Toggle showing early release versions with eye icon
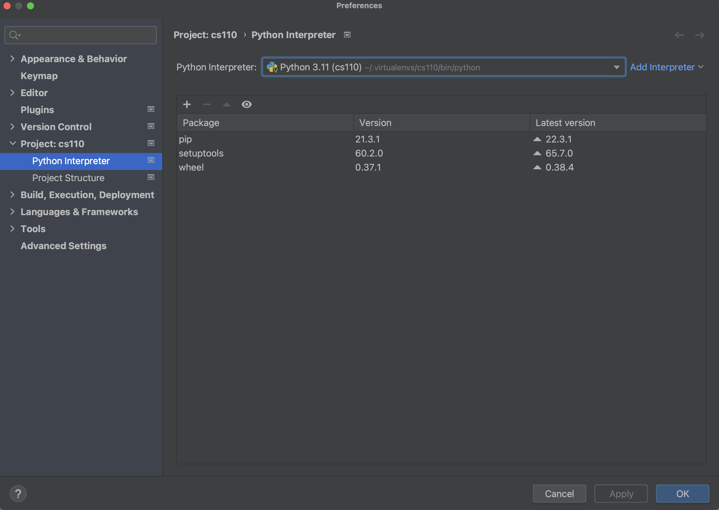 247,104
